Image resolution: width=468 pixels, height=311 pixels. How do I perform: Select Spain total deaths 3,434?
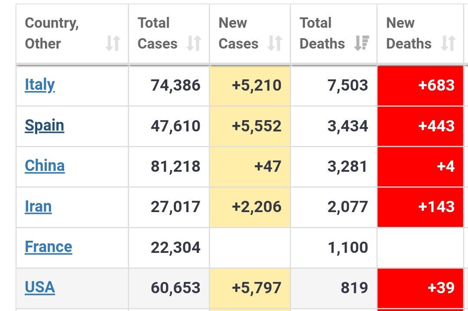pyautogui.click(x=348, y=126)
